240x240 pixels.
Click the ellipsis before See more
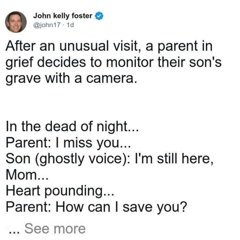coord(14,232)
